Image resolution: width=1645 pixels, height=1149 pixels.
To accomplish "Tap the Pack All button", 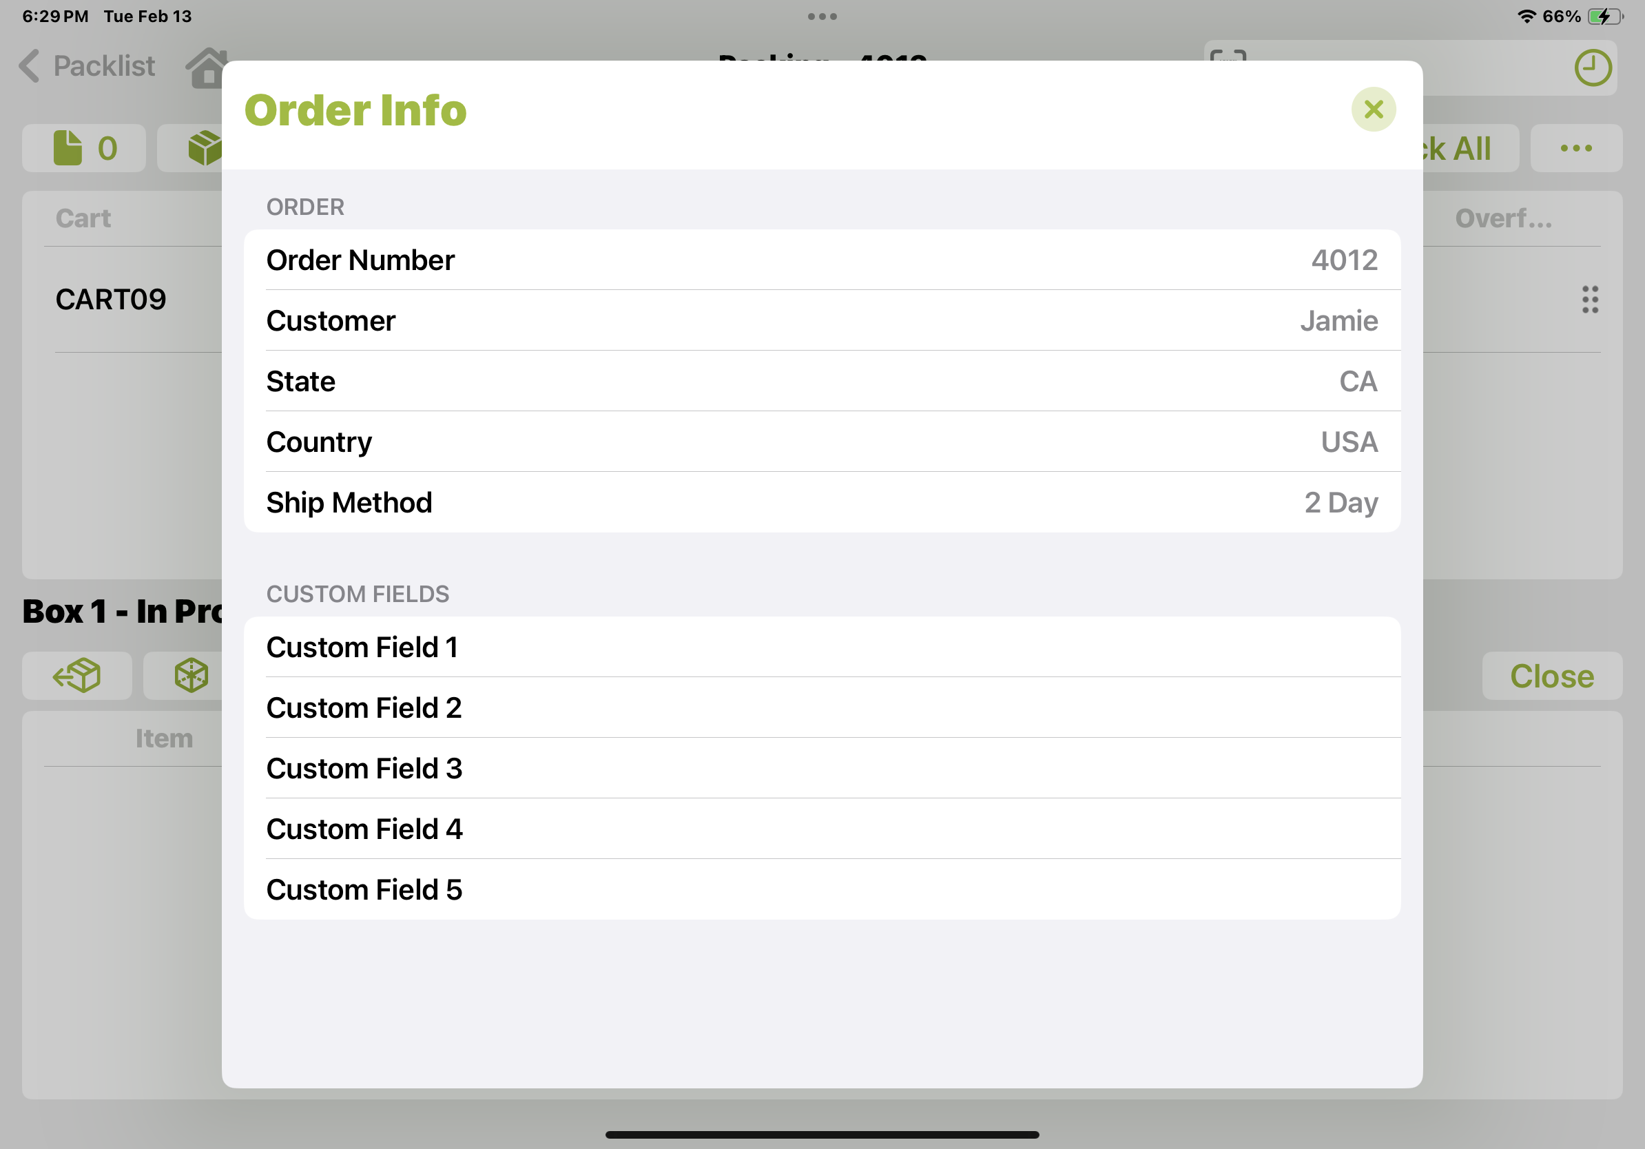I will point(1465,148).
